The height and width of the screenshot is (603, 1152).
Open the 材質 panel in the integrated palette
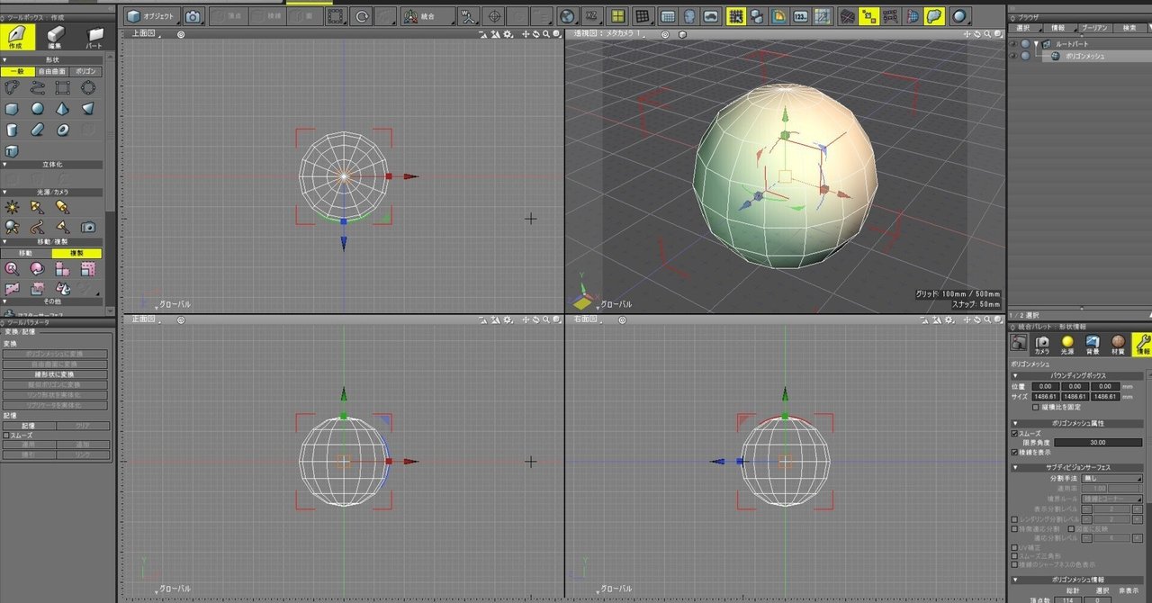pyautogui.click(x=1119, y=343)
